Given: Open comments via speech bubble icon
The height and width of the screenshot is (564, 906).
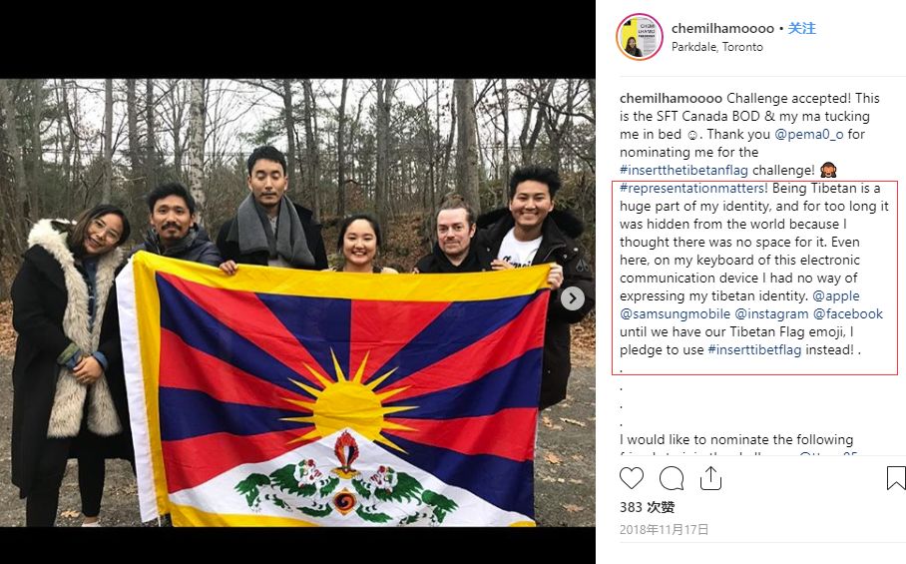Looking at the screenshot, I should click(x=672, y=478).
